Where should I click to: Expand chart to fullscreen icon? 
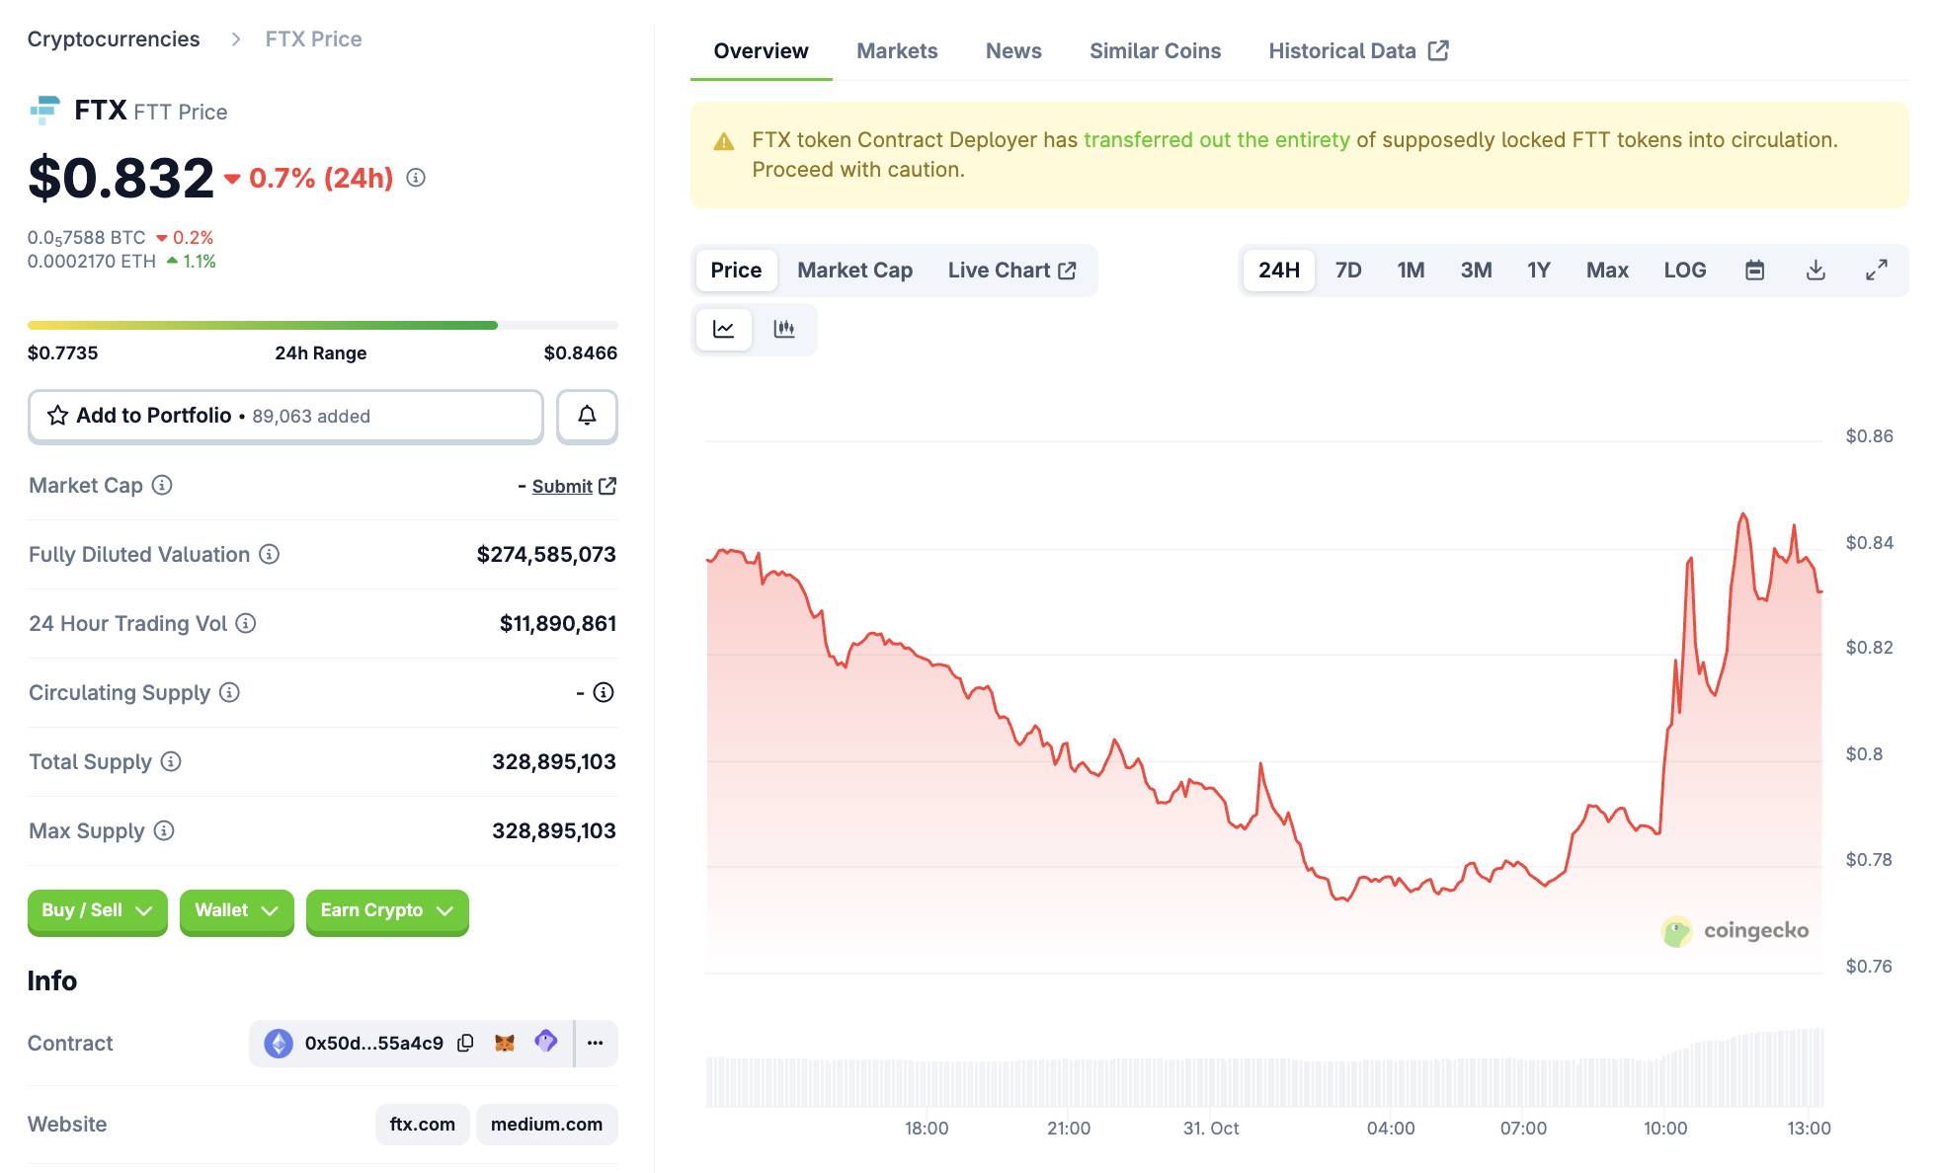(1876, 271)
